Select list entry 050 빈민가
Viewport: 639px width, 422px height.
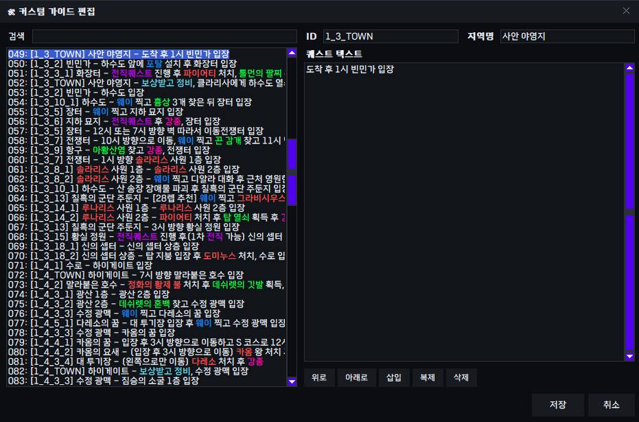point(137,63)
